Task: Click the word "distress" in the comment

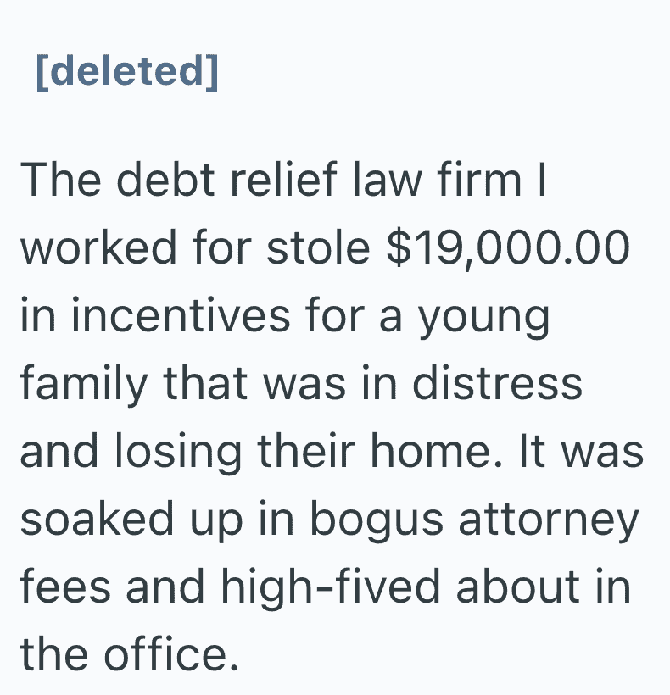Action: tap(497, 384)
